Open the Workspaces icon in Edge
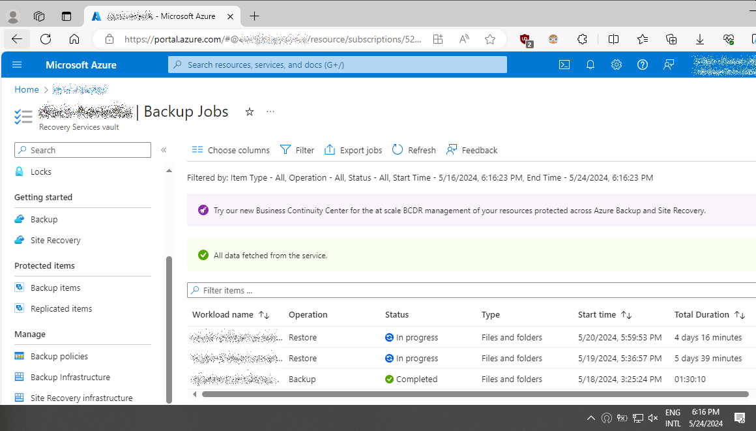 [39, 16]
